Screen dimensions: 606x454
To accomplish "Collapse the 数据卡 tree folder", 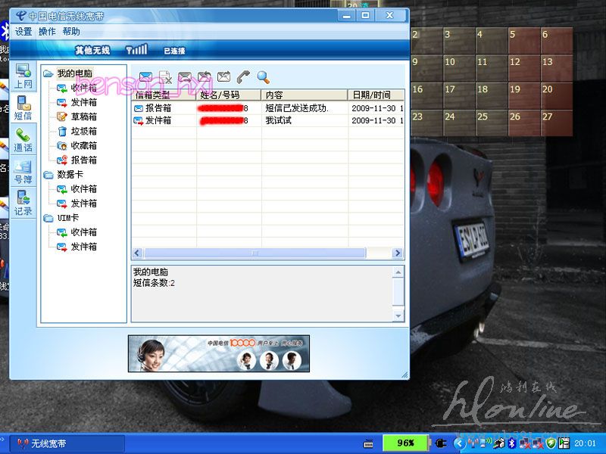I will (x=48, y=175).
